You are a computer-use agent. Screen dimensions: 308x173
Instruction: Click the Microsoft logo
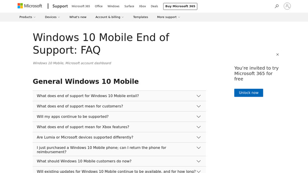tap(30, 6)
